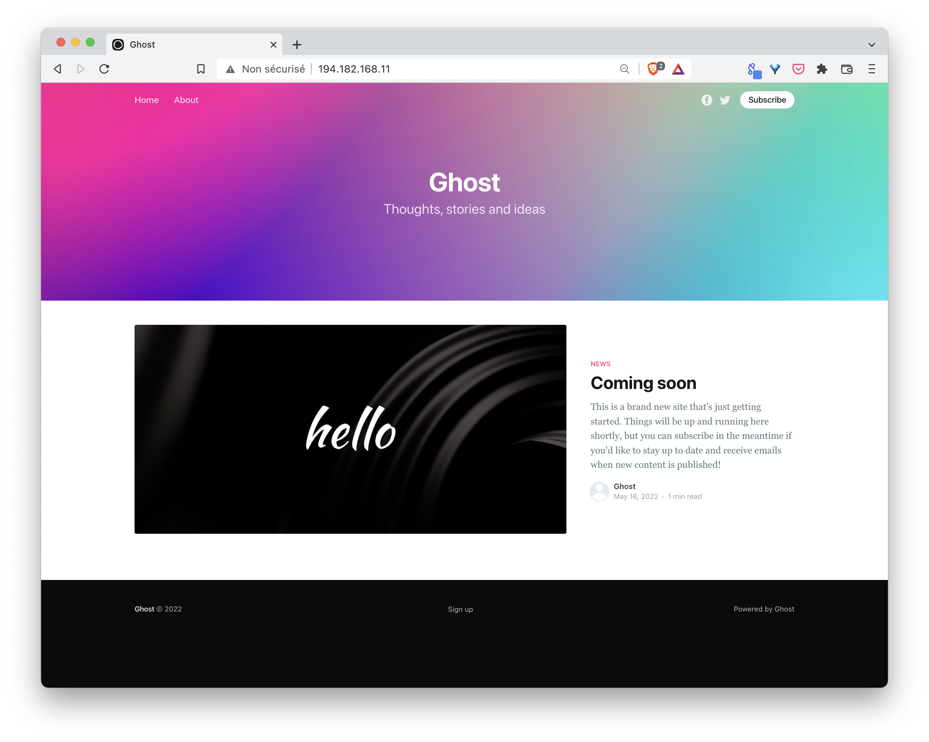The height and width of the screenshot is (742, 929).
Task: Click the browser extensions puzzle icon
Action: coord(824,69)
